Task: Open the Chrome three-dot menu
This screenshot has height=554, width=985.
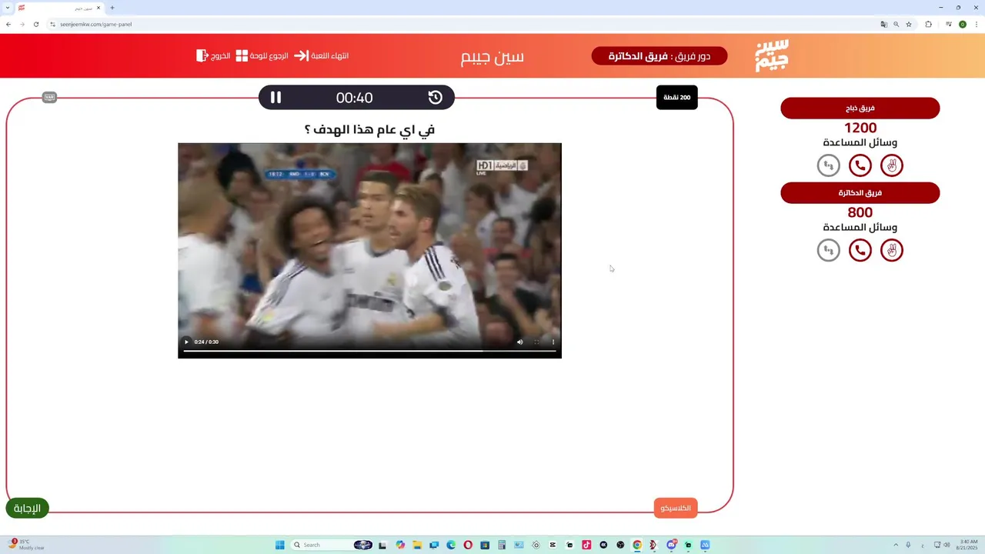Action: [977, 25]
